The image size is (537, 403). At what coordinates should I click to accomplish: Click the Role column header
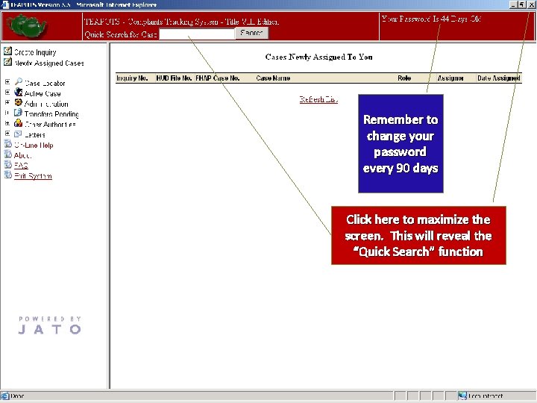404,78
